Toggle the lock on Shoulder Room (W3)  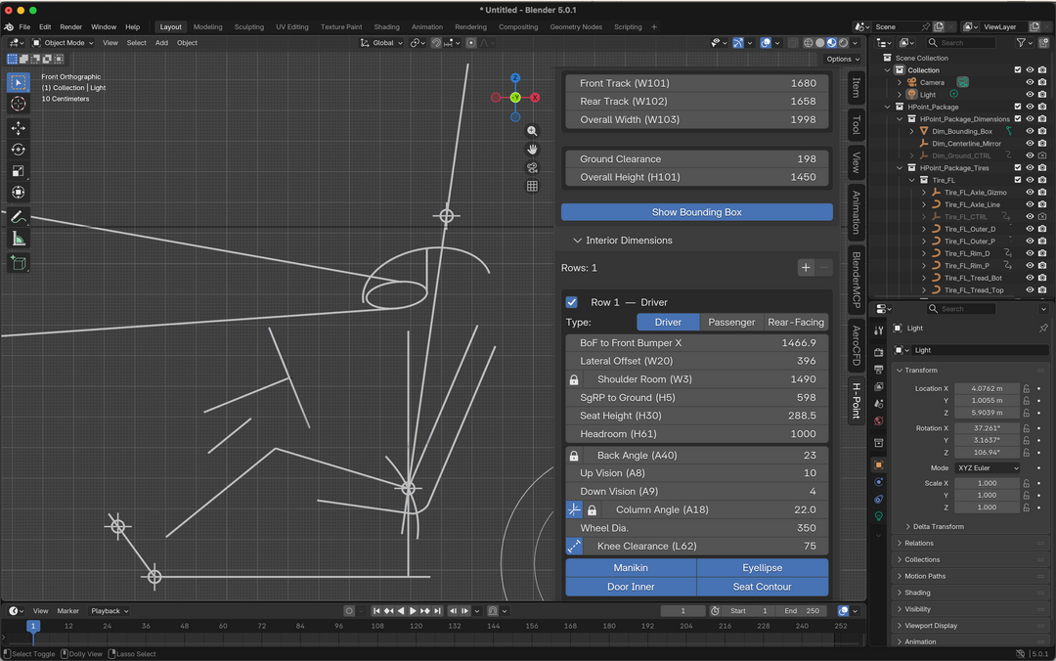tap(574, 380)
